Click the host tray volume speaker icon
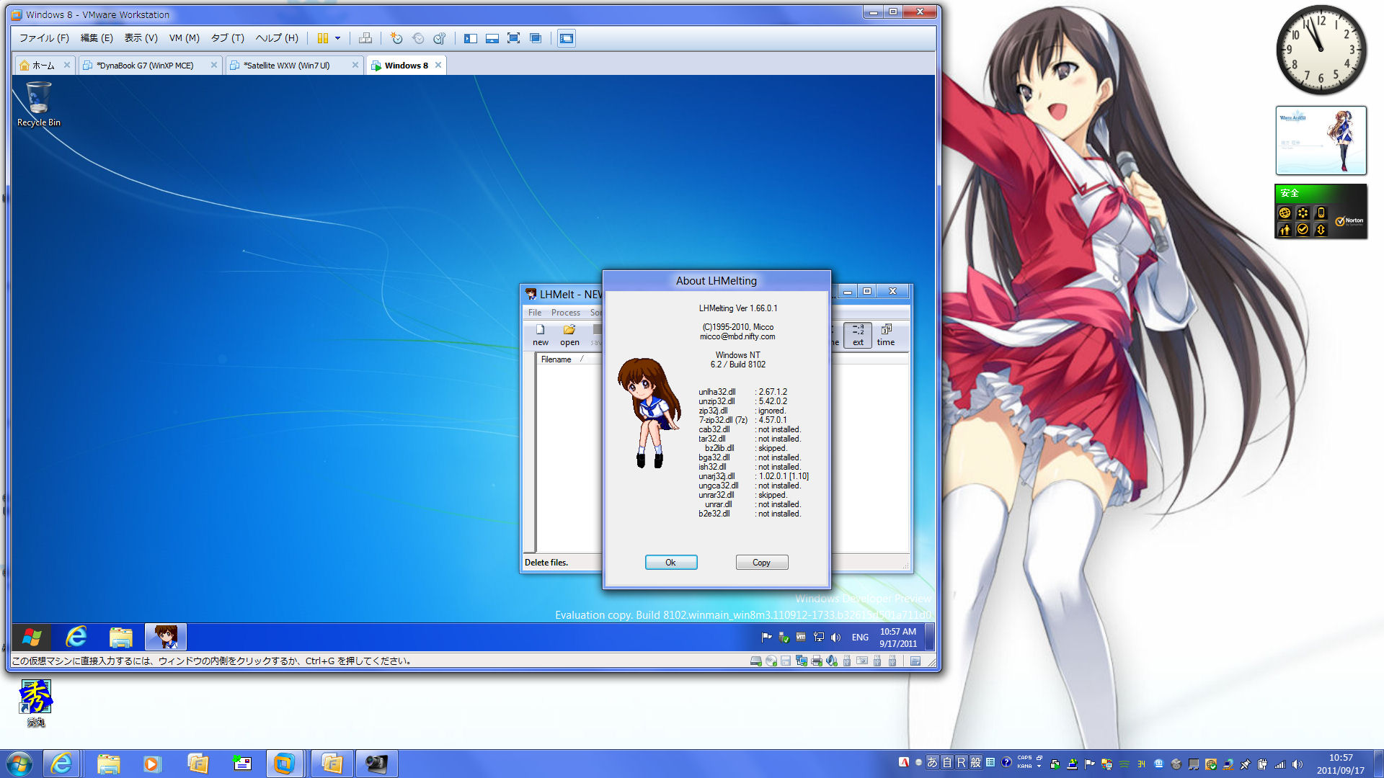The width and height of the screenshot is (1384, 778). click(x=1297, y=764)
